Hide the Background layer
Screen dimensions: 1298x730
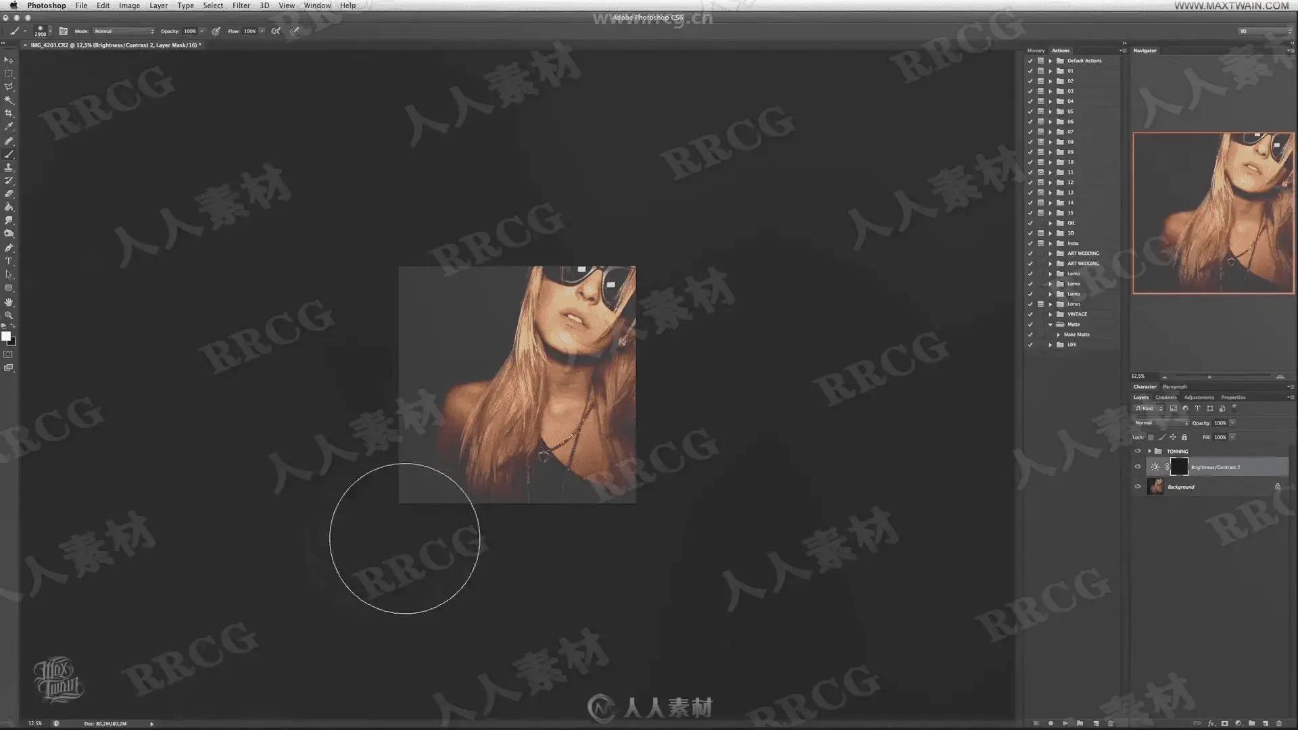[x=1137, y=487]
